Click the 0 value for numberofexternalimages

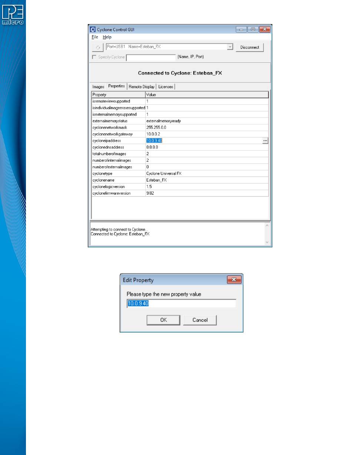coord(207,167)
